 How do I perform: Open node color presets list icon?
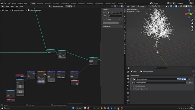119,19
